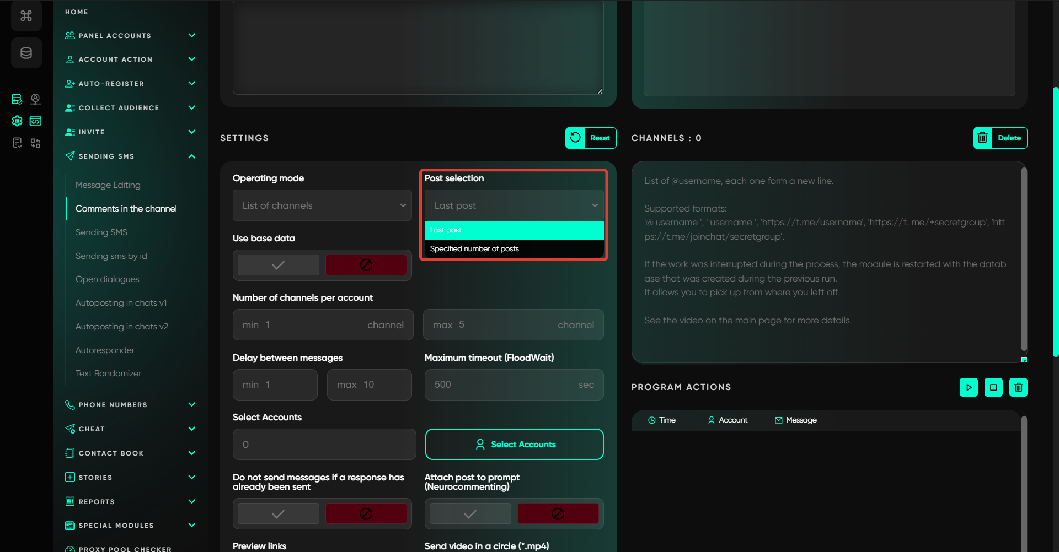This screenshot has width=1059, height=552.
Task: Enable Do not send messages if response sent
Action: tap(279, 513)
